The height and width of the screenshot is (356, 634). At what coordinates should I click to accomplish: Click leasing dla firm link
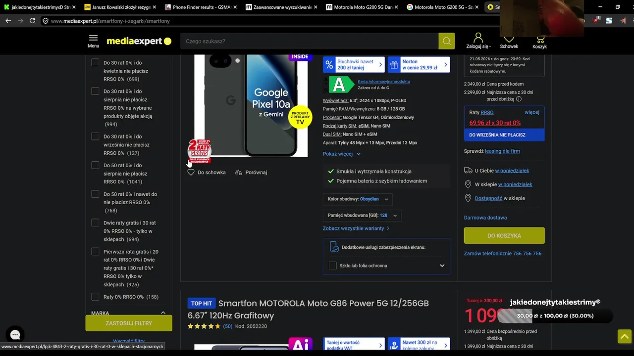pos(502,151)
